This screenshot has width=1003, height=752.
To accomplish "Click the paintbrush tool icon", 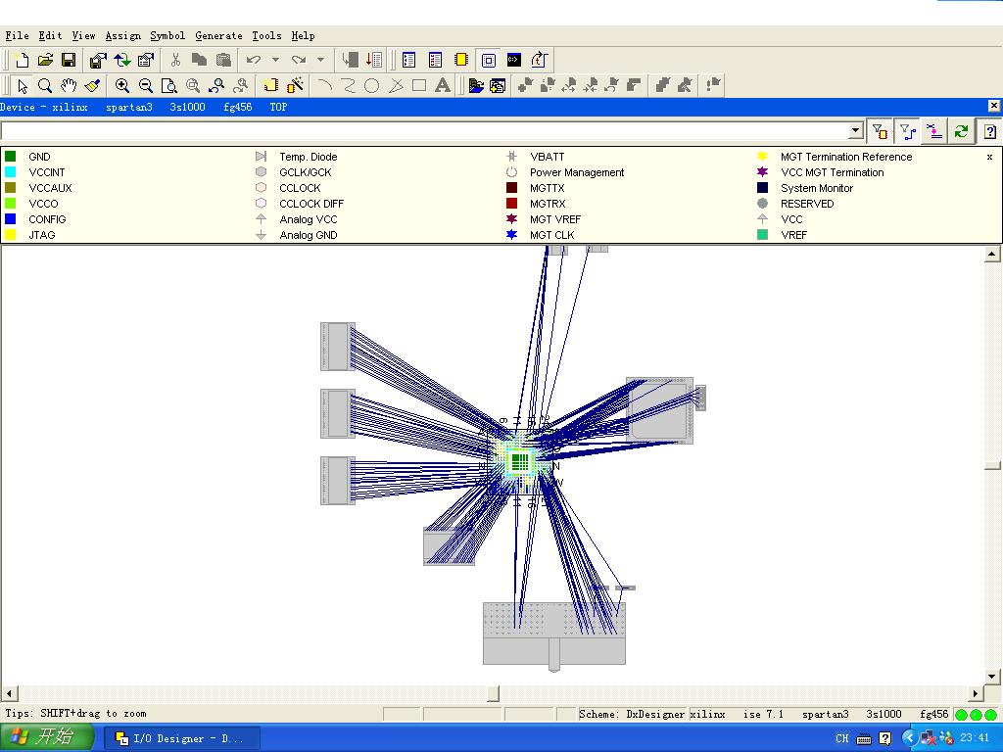I will click(x=93, y=86).
